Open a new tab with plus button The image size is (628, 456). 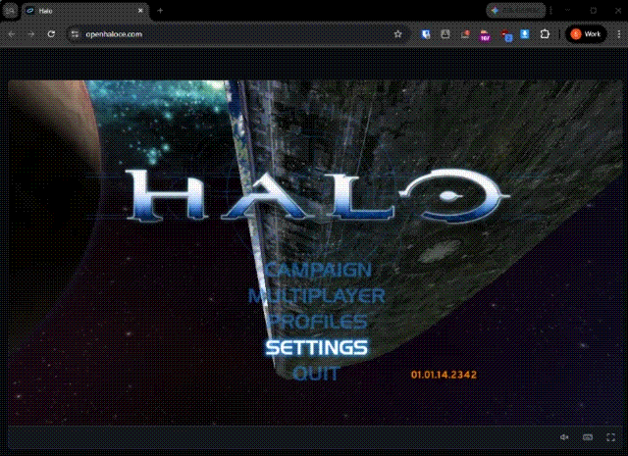(160, 11)
